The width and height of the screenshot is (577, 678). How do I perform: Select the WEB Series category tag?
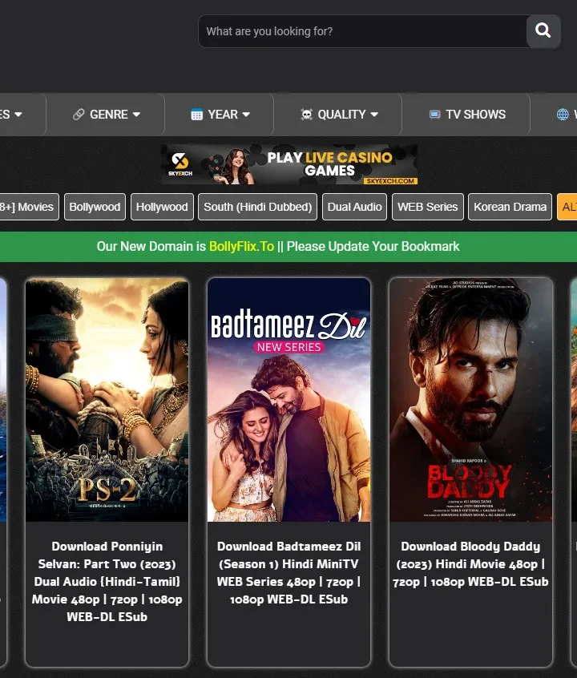point(428,207)
